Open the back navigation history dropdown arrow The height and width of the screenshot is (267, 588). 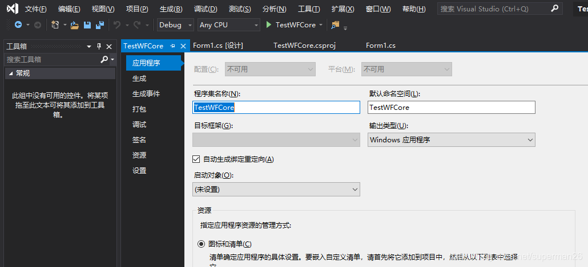pos(27,25)
